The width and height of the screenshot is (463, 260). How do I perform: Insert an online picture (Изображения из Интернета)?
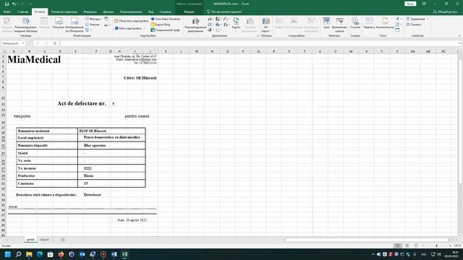(x=75, y=25)
